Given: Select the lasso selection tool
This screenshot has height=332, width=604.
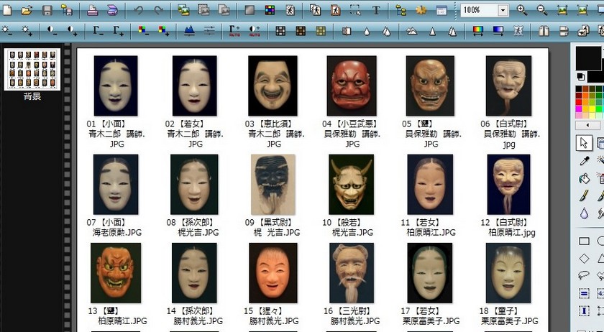Looking at the screenshot, I should 584,275.
